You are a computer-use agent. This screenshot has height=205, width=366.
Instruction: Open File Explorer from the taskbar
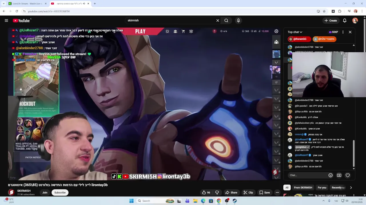[x=195, y=201]
